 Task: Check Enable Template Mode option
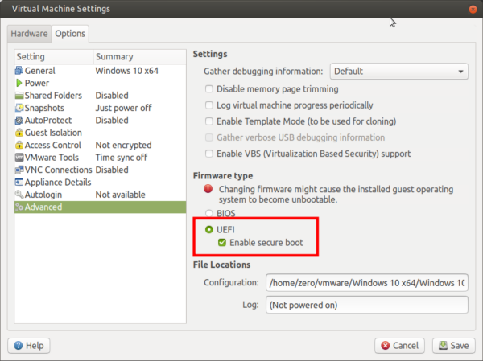(x=209, y=121)
